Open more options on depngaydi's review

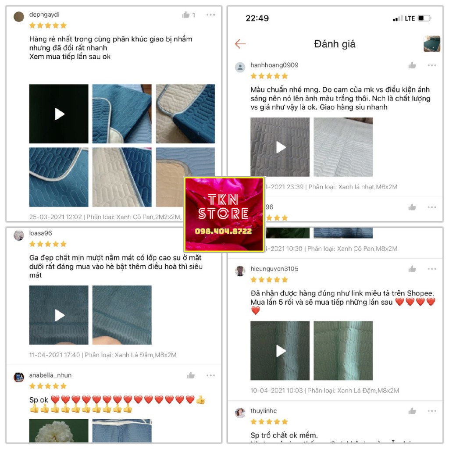point(210,14)
